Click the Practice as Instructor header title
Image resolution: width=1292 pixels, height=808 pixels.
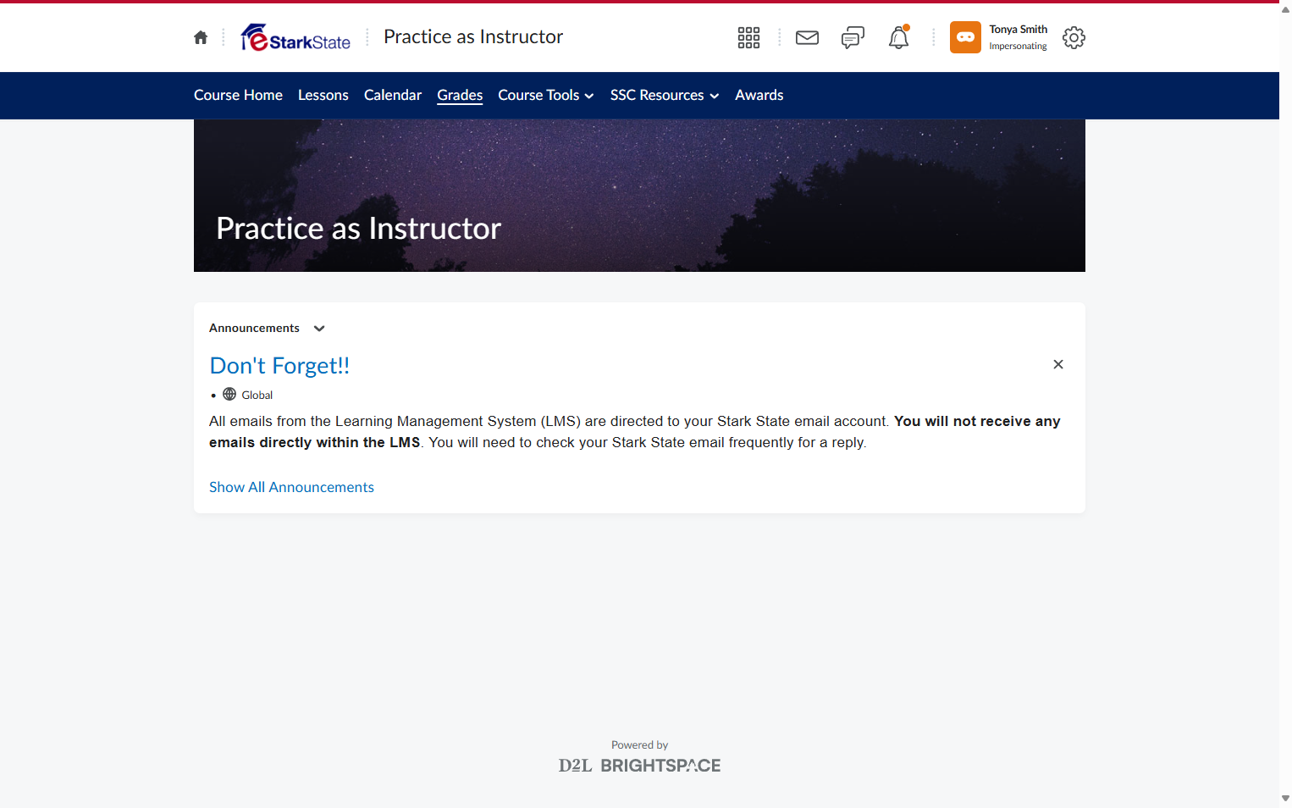click(473, 36)
